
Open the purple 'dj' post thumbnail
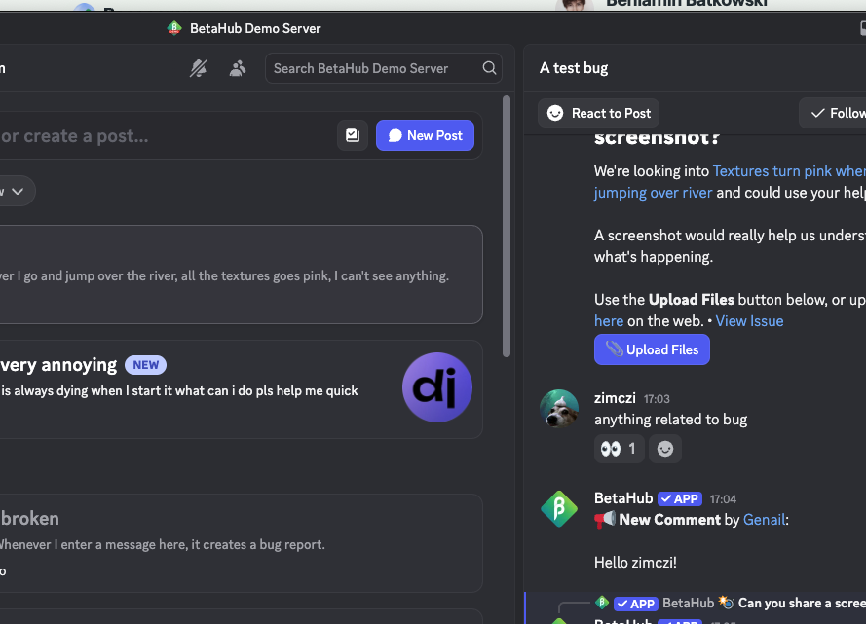tap(436, 387)
